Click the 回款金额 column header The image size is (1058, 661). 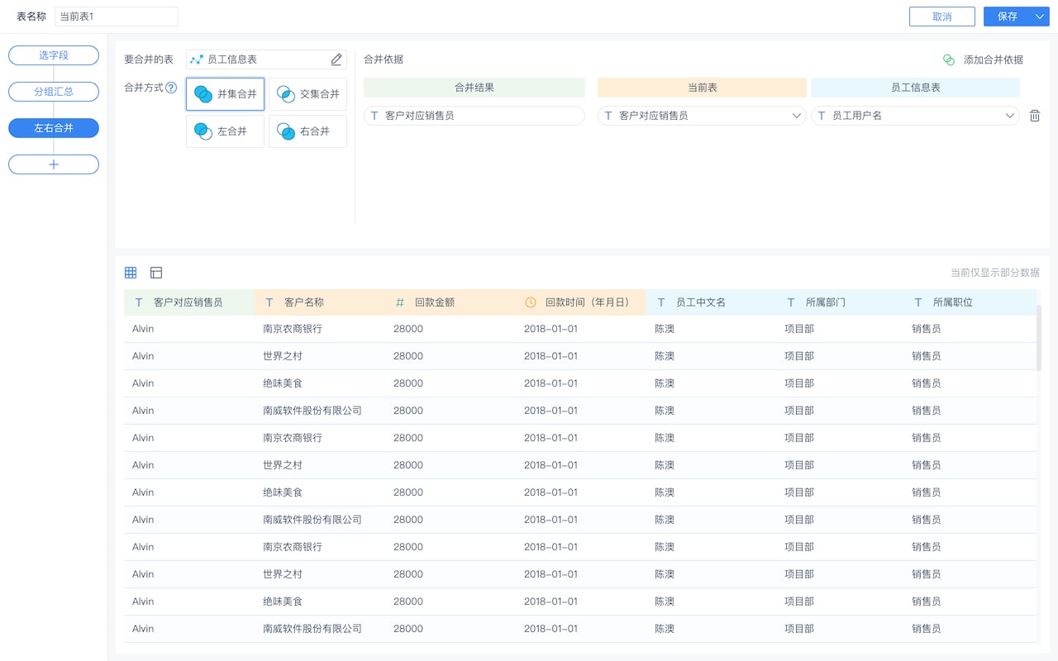[x=450, y=302]
